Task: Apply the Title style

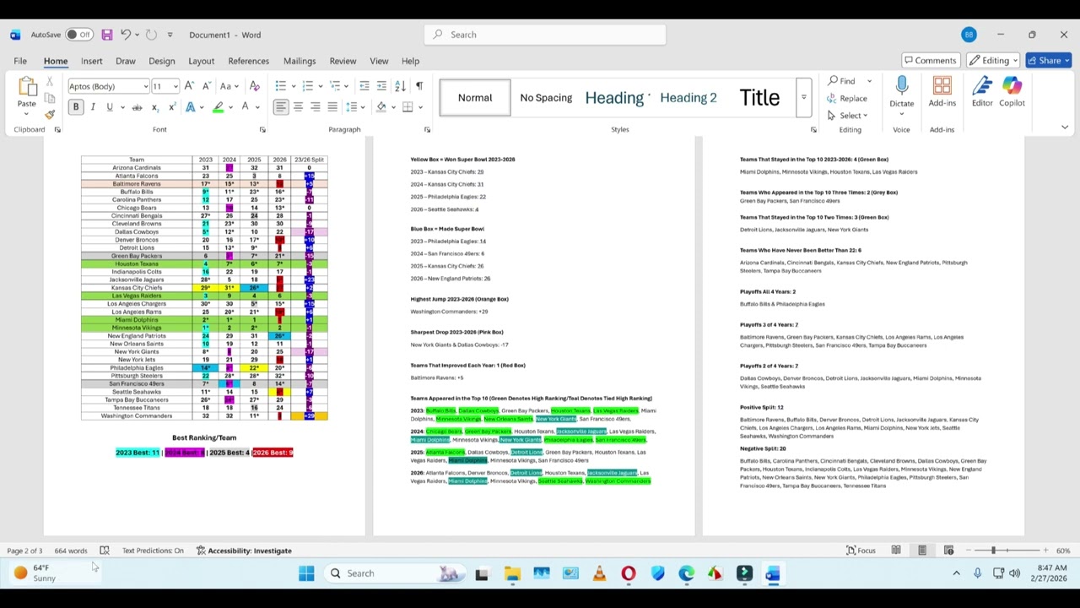Action: (x=759, y=98)
